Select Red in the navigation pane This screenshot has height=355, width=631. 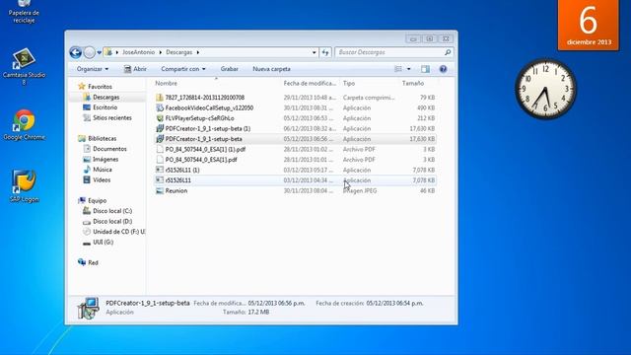(93, 263)
